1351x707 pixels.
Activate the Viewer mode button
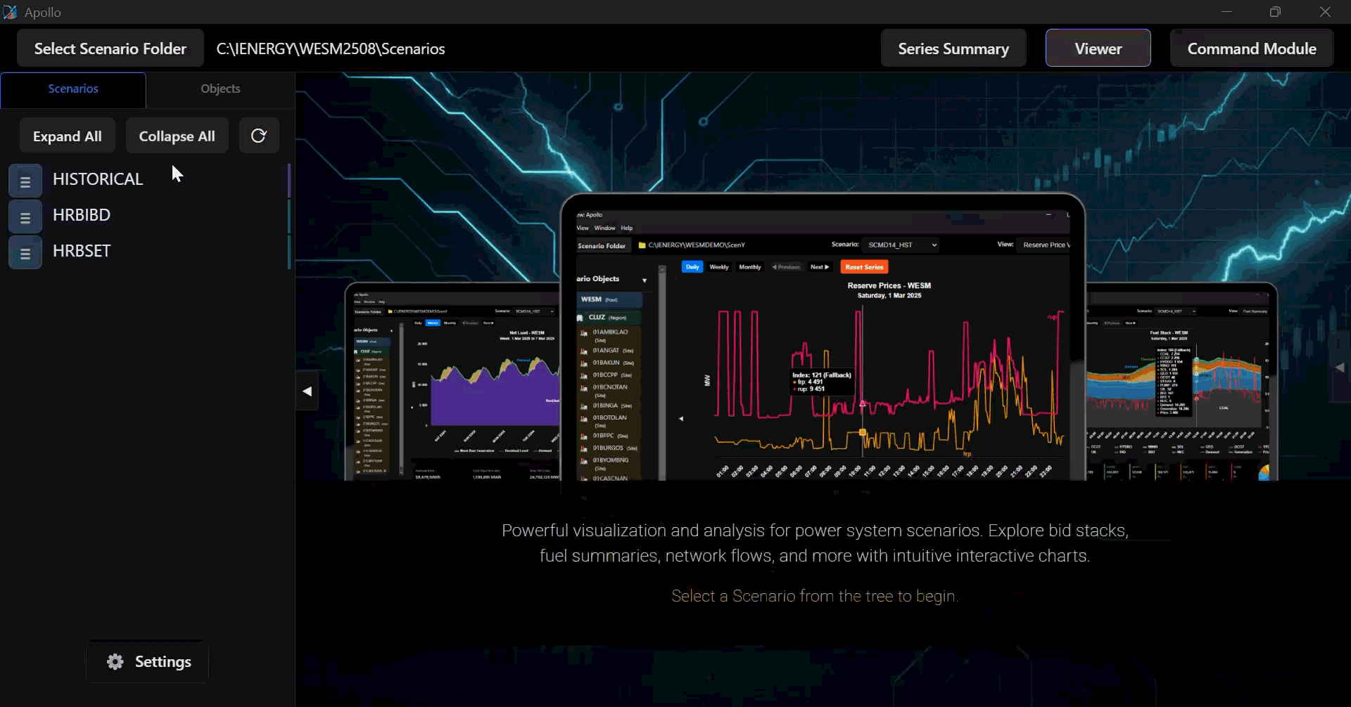coord(1098,48)
